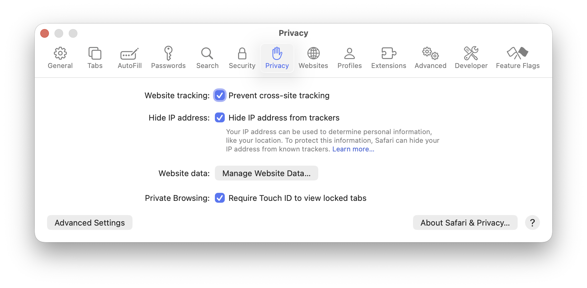This screenshot has height=288, width=587.
Task: Click Manage Website Data button
Action: [x=266, y=173]
